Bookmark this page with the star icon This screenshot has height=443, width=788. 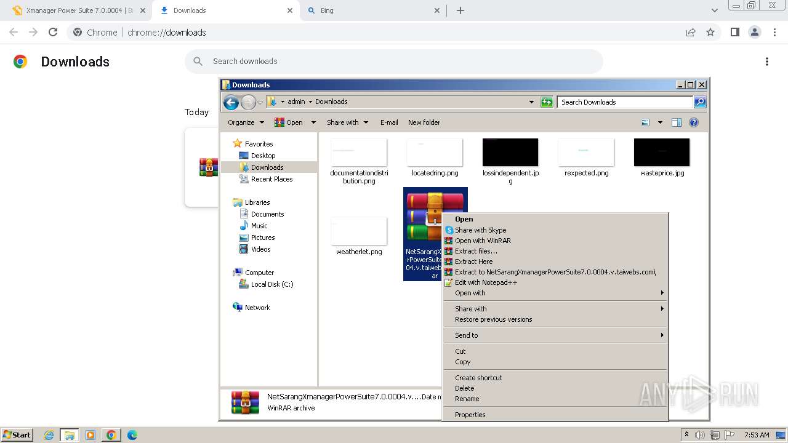(x=710, y=32)
